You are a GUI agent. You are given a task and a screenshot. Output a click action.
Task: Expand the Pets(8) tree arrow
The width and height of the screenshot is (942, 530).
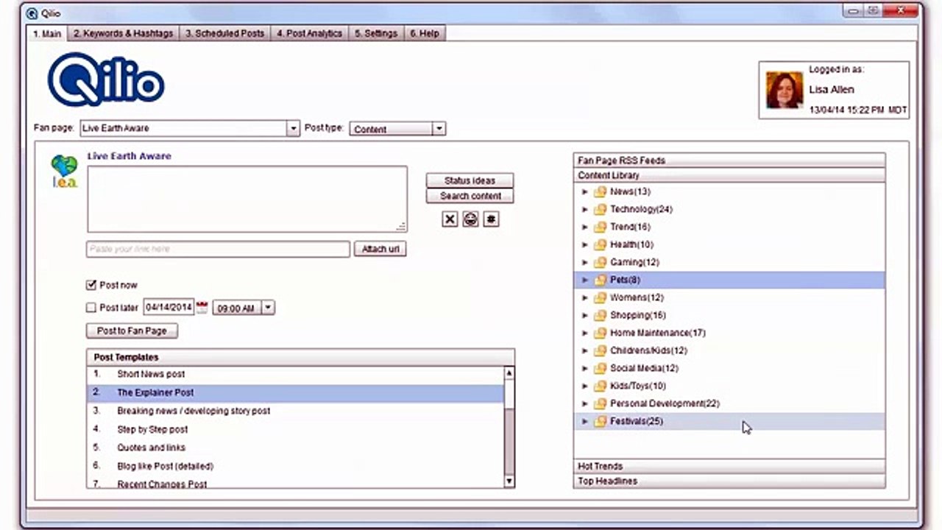[x=585, y=280]
